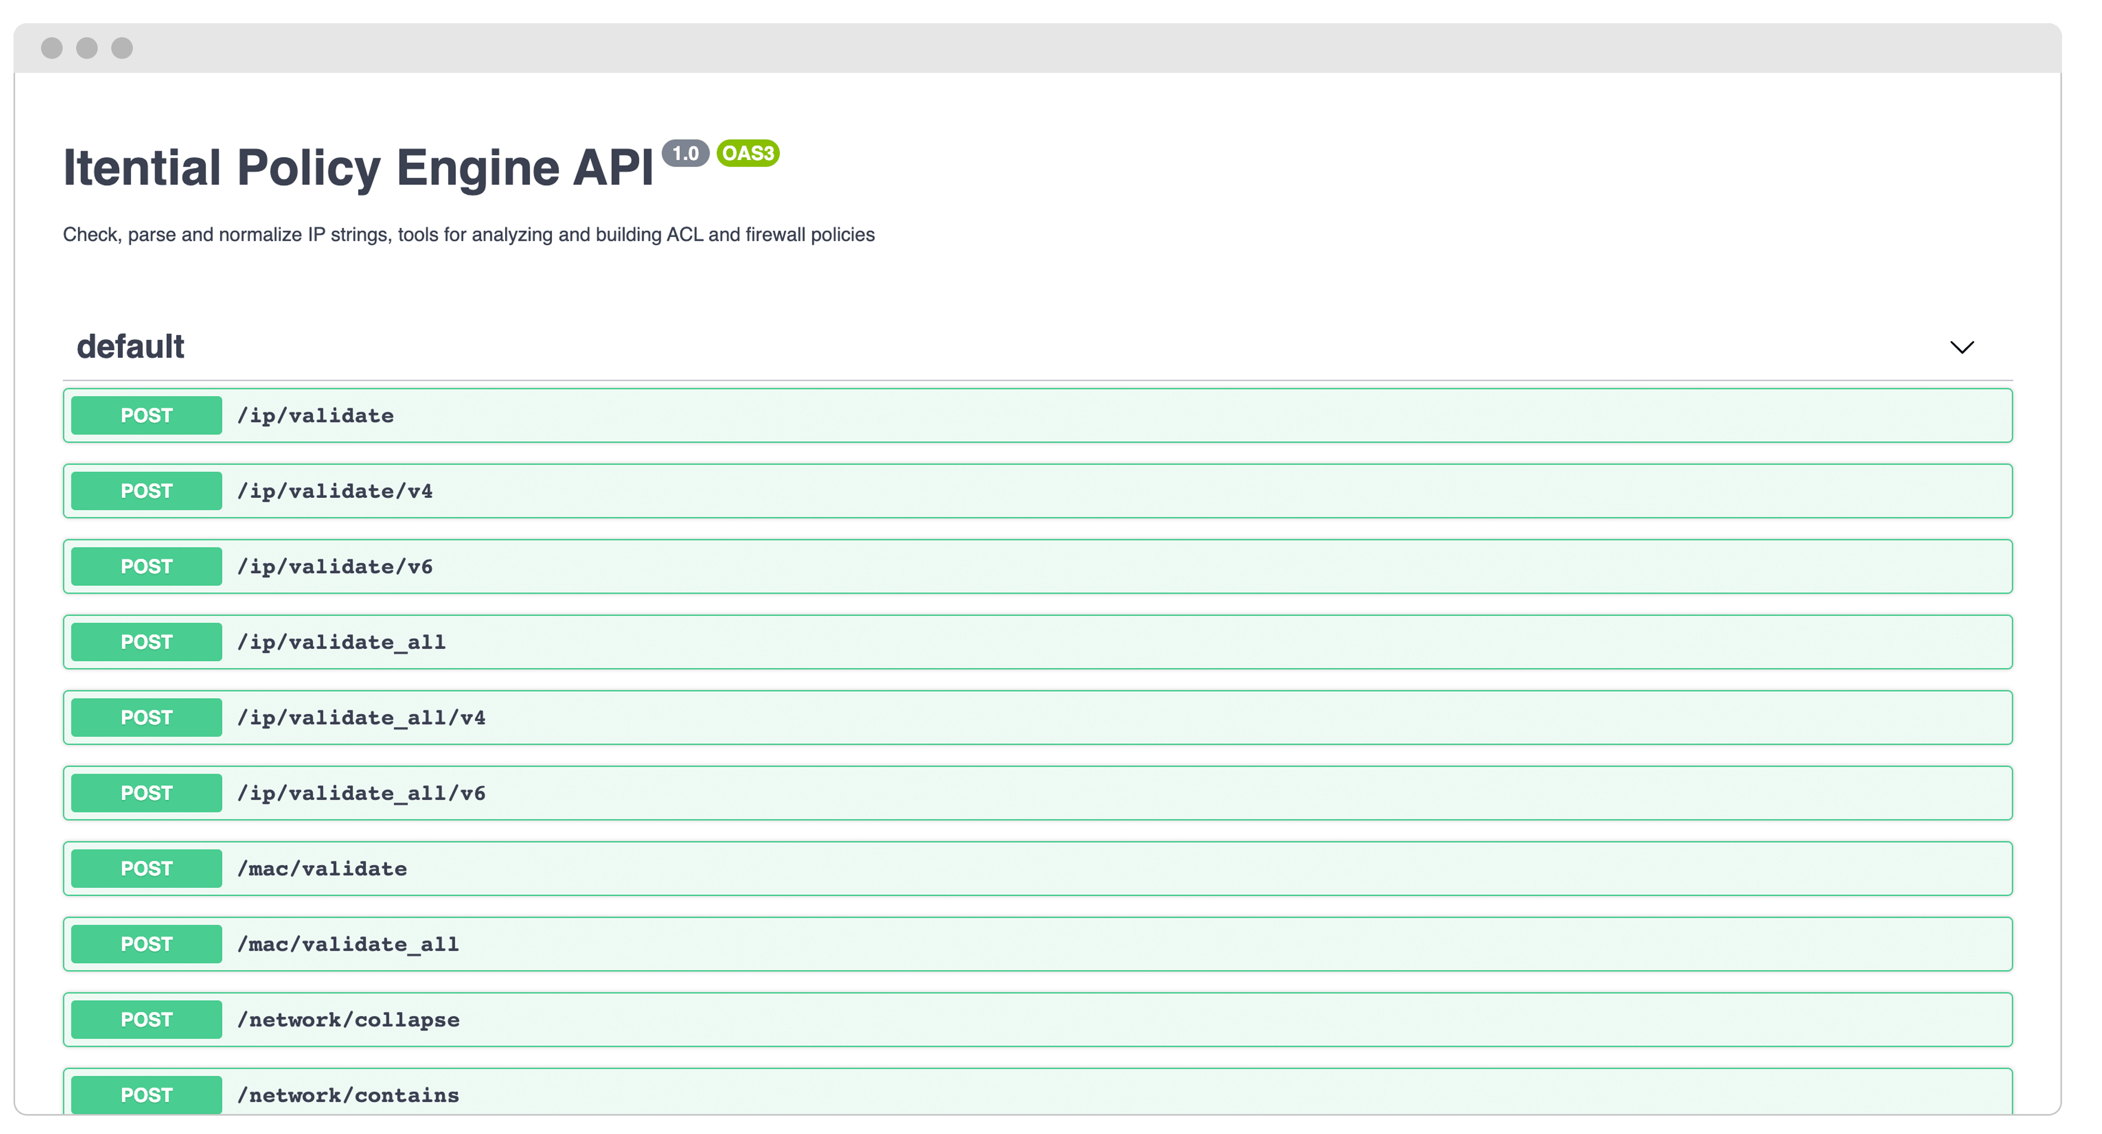Click the 1.0 version badge
The width and height of the screenshot is (2102, 1134).
click(685, 153)
